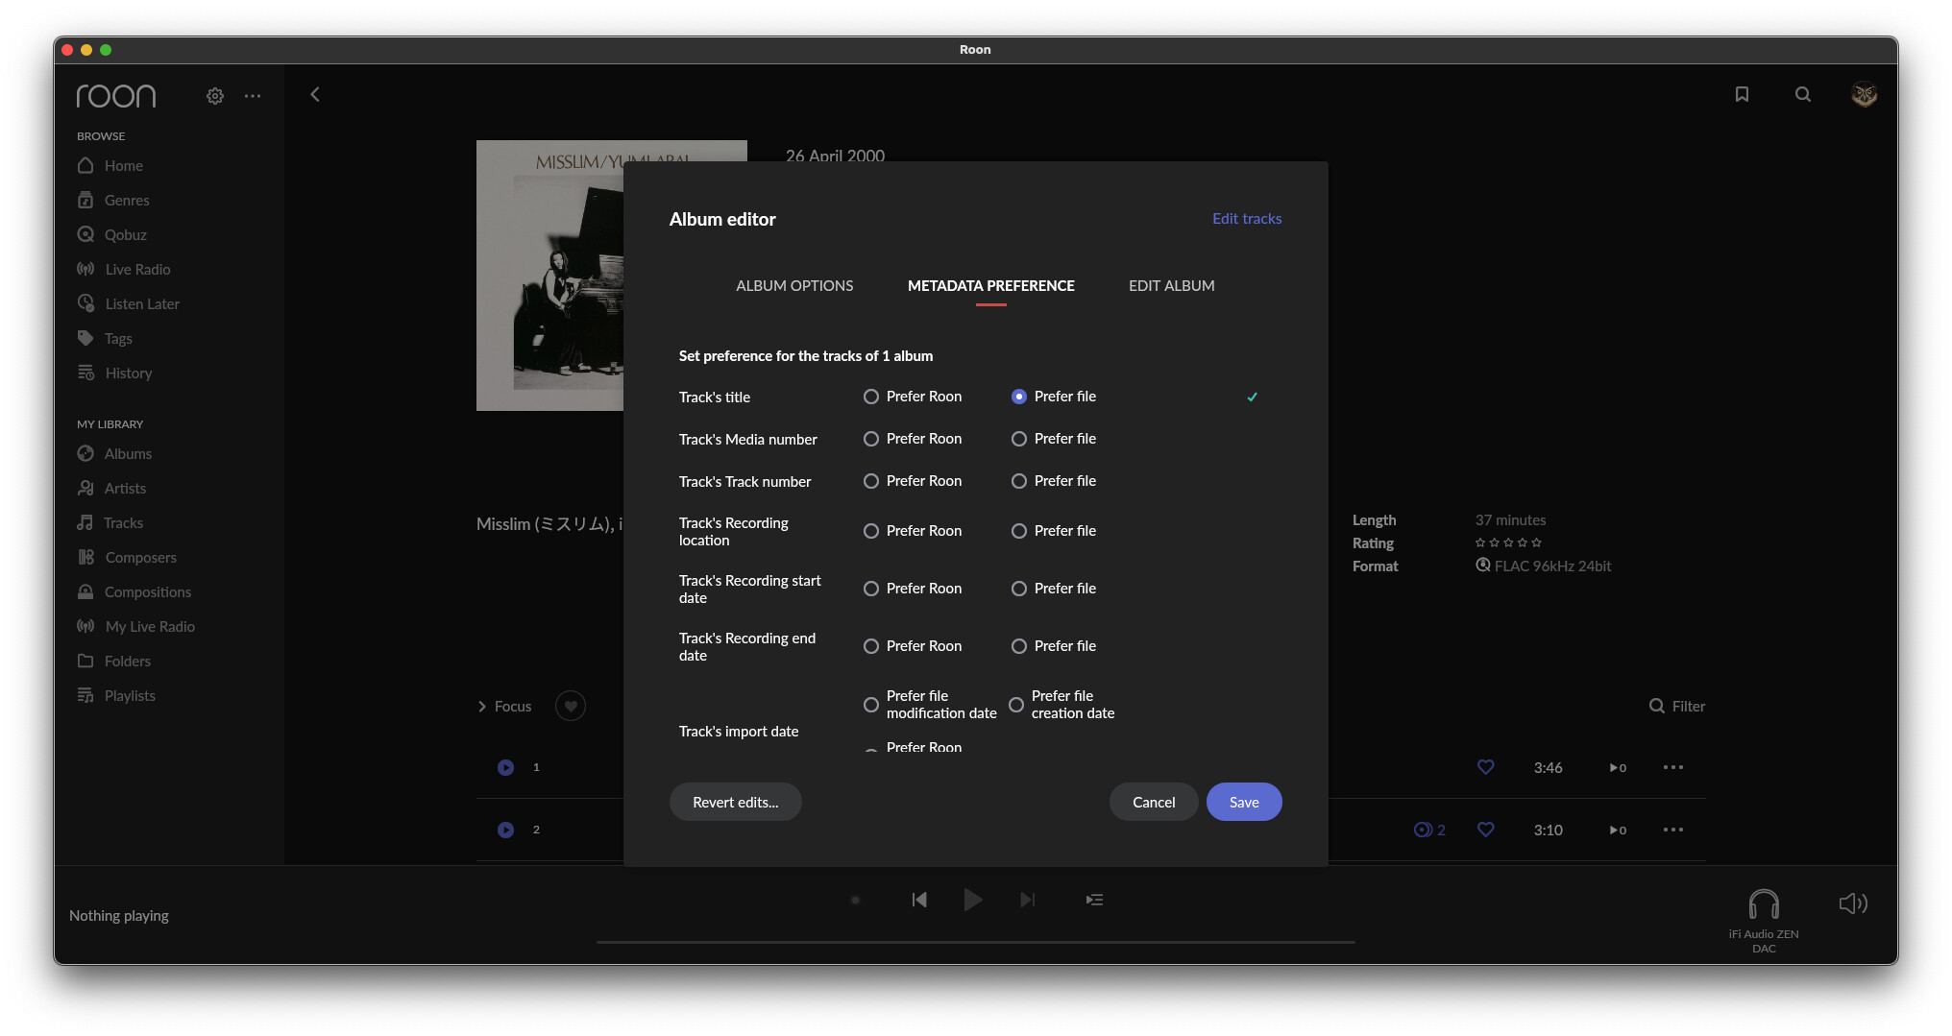The image size is (1952, 1036).
Task: Open the three-dot menu beside the settings gear
Action: pyautogui.click(x=253, y=96)
